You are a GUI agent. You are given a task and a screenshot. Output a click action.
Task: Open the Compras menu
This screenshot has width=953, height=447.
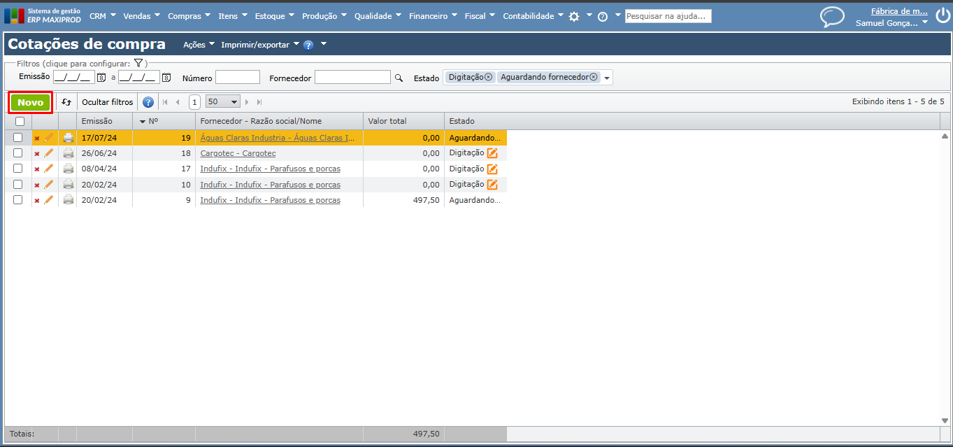[x=189, y=16]
